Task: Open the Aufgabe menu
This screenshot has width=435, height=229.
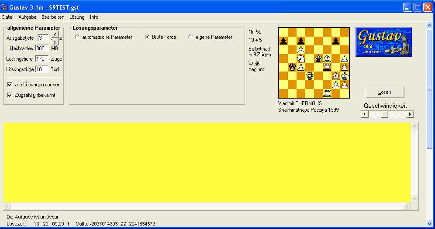Action: (28, 17)
